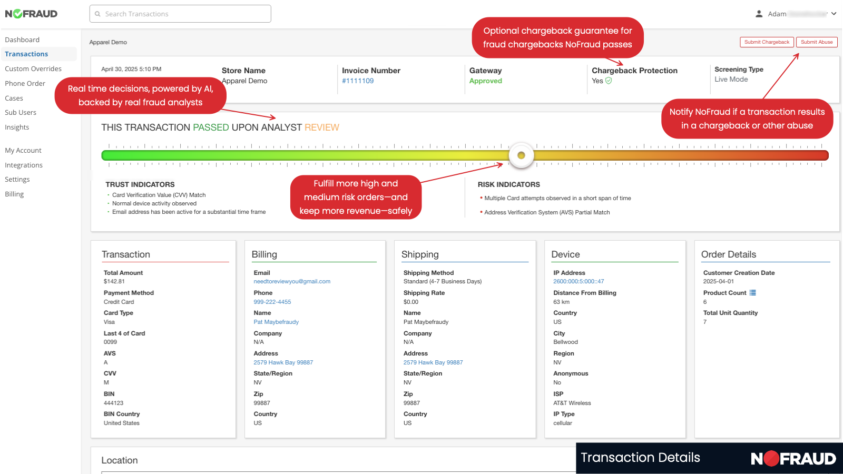The image size is (843, 474).
Task: Click the Gateway Approved status text
Action: (486, 81)
